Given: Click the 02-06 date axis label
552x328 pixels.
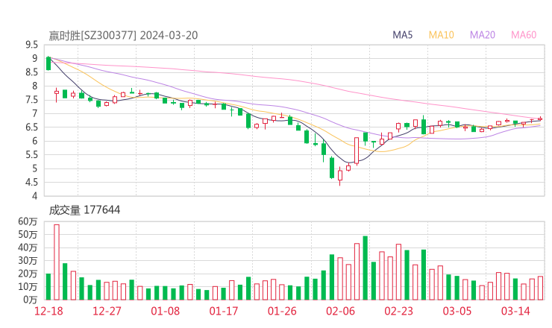Looking at the screenshot, I should [340, 311].
